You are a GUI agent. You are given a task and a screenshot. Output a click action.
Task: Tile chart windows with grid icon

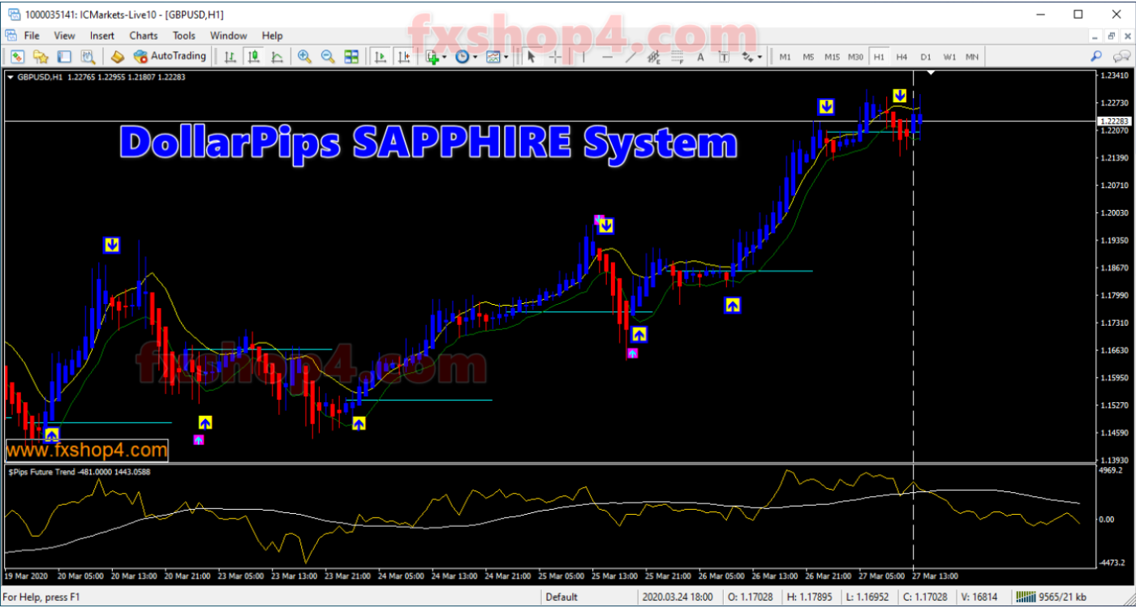coord(351,57)
